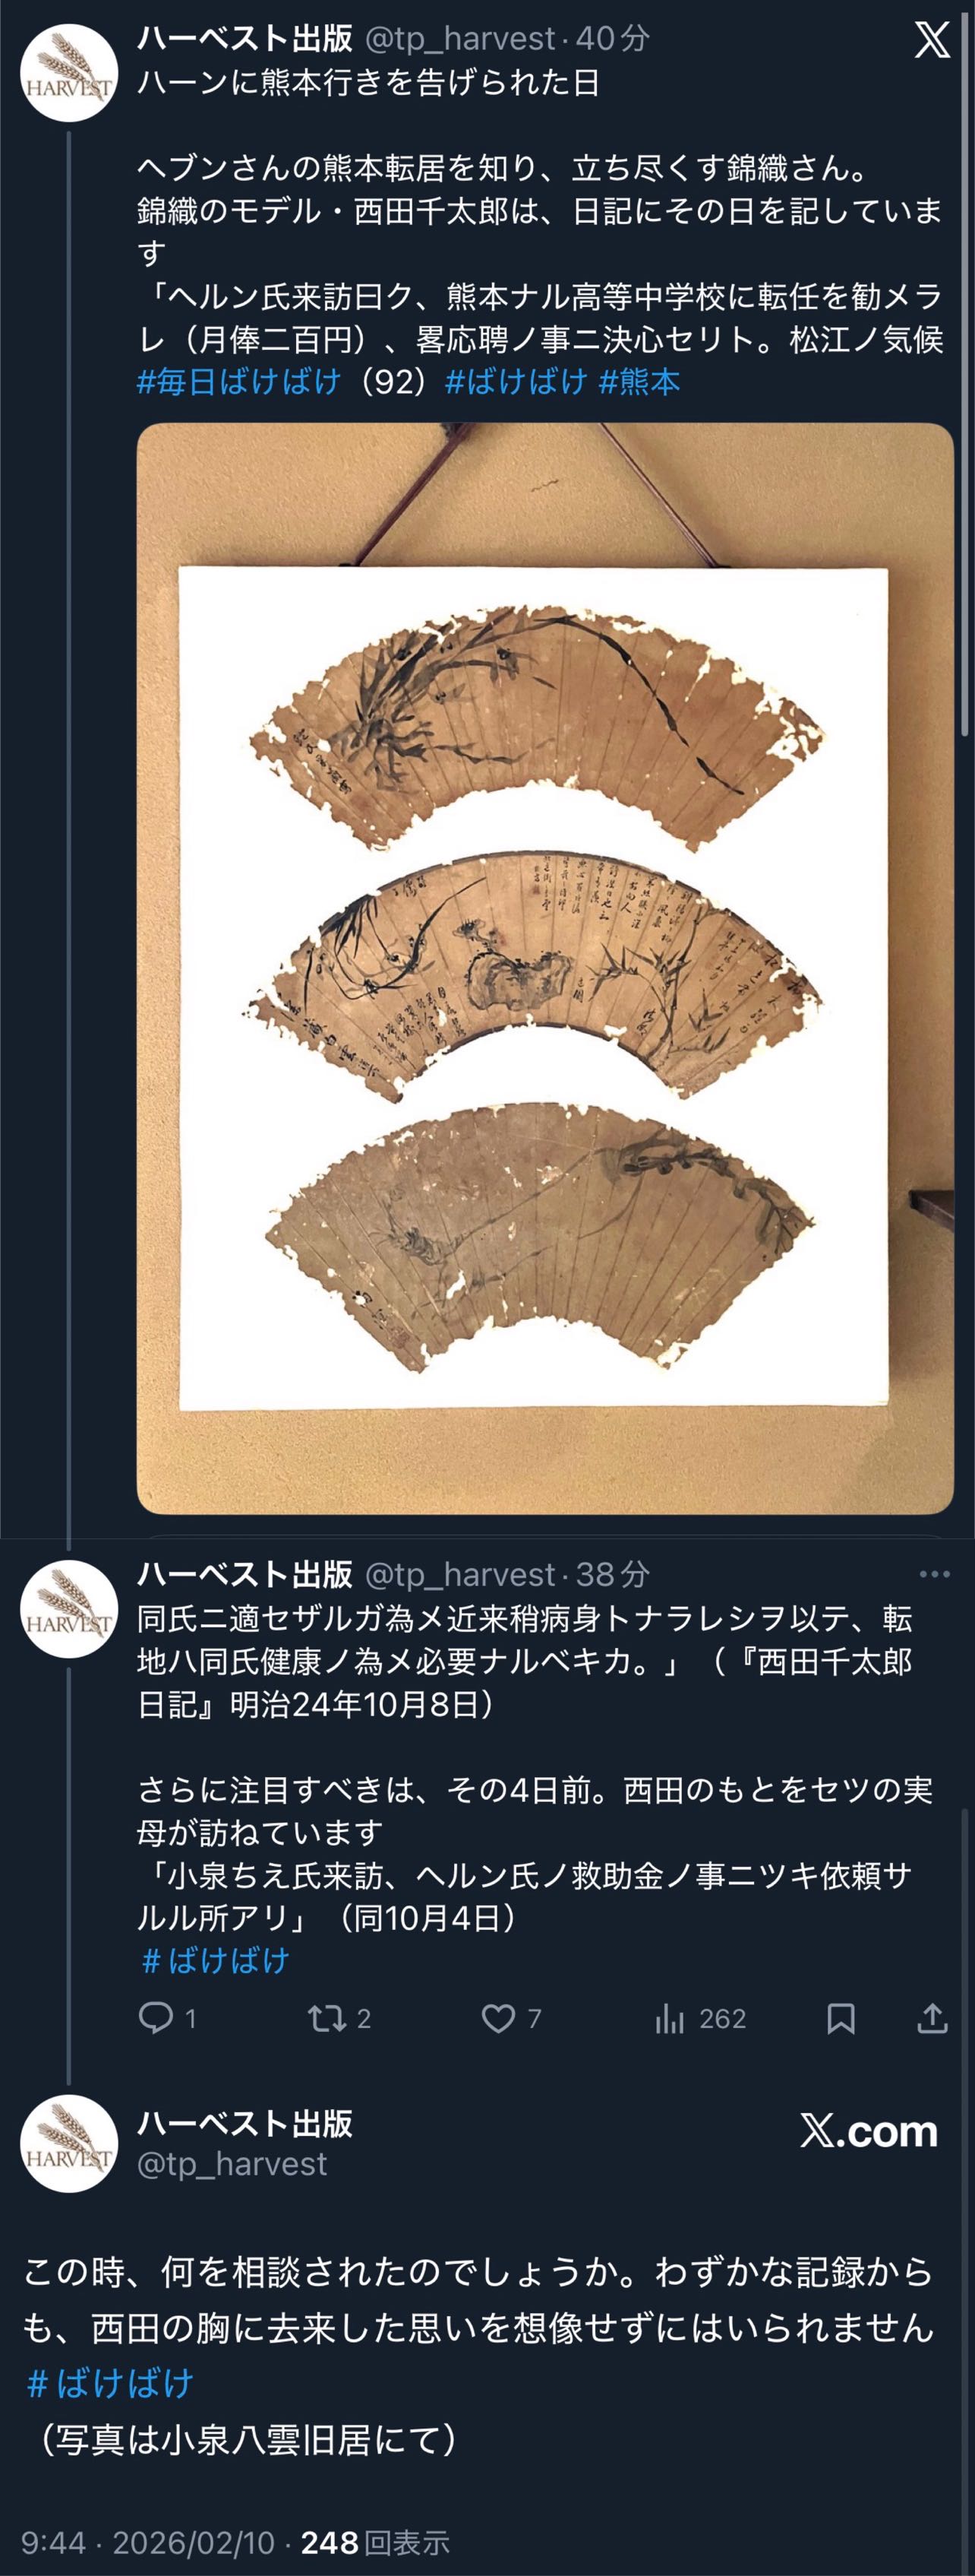
Task: Click the X.com logo link
Action: 868,2131
